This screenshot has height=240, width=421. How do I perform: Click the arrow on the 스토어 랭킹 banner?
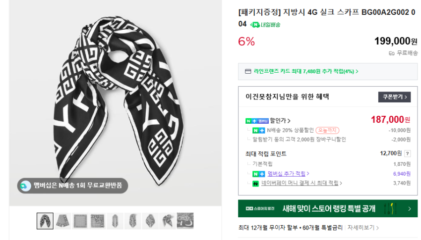[409, 209]
